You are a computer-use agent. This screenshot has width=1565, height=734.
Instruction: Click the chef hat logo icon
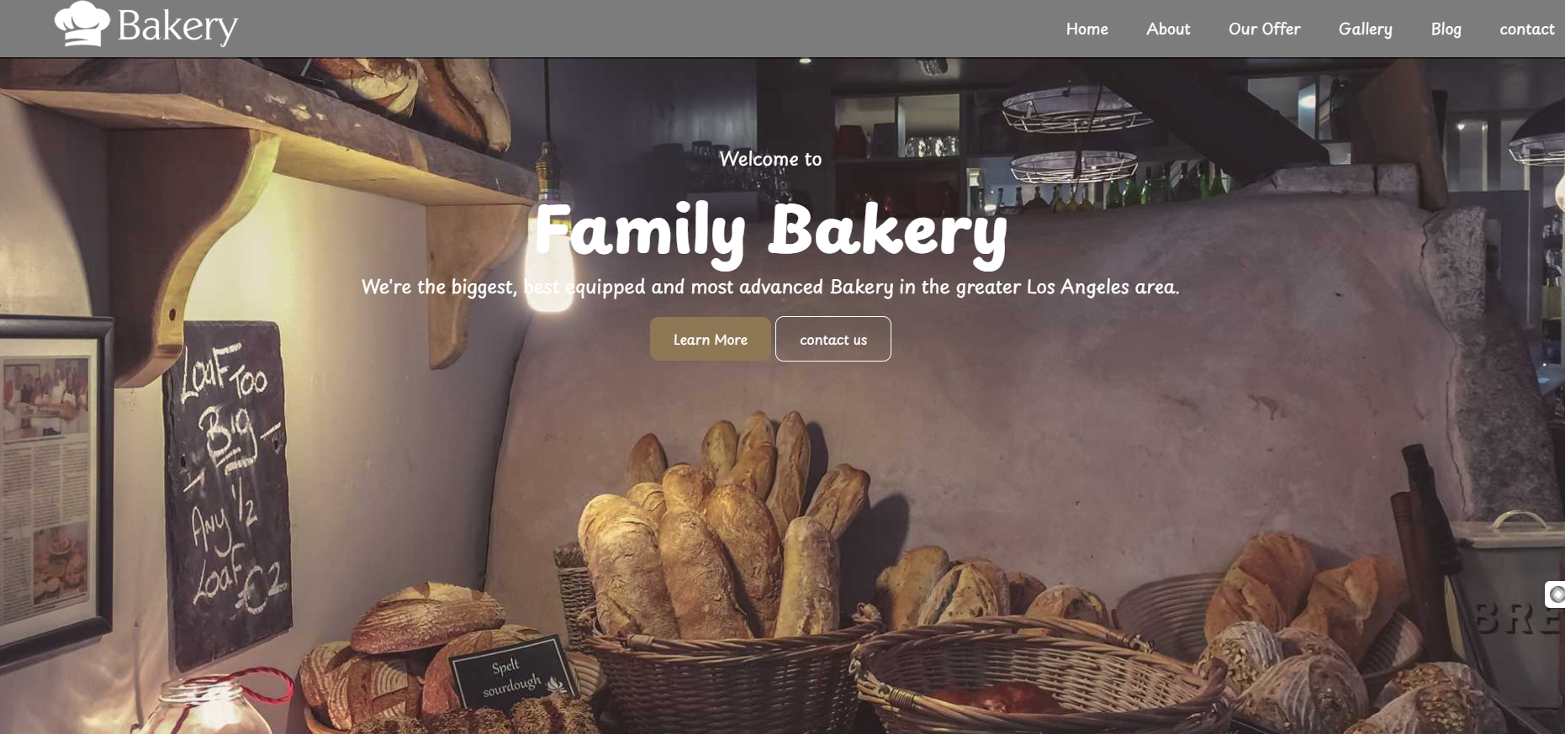[x=82, y=24]
